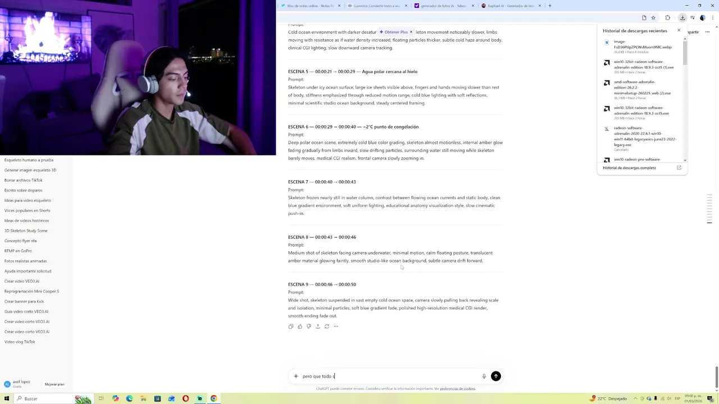Image resolution: width=719 pixels, height=404 pixels.
Task: Open the weather widget 22°C Despejado
Action: [608, 398]
